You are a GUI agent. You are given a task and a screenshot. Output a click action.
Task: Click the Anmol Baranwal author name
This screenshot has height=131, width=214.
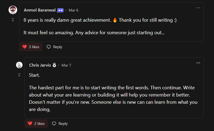pos(40,10)
